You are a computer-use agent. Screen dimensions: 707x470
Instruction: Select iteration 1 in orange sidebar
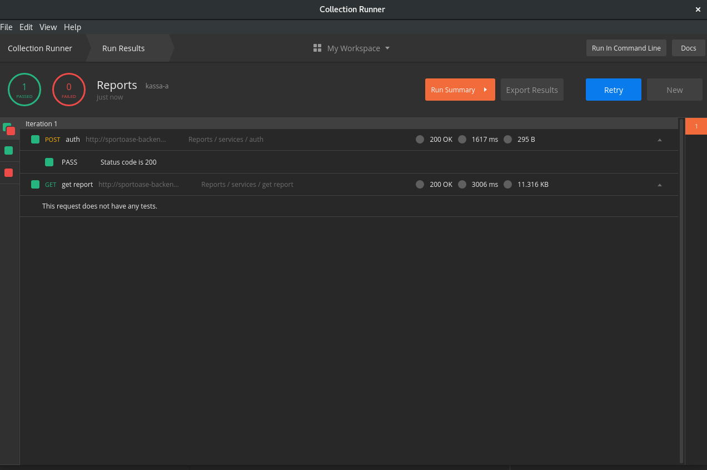[696, 126]
